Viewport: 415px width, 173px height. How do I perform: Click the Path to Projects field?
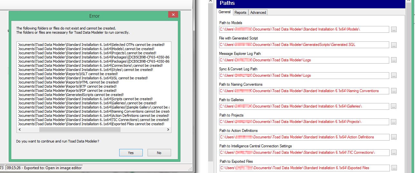[x=304, y=122]
